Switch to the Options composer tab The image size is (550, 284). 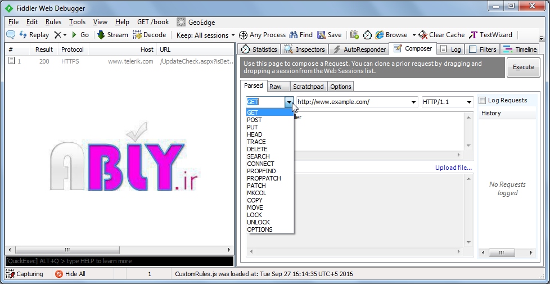341,87
